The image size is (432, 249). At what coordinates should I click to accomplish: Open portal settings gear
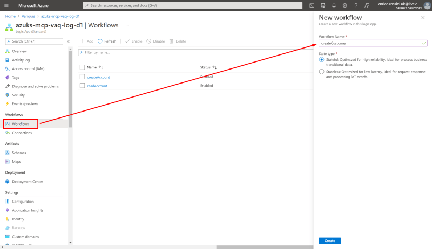(345, 5)
